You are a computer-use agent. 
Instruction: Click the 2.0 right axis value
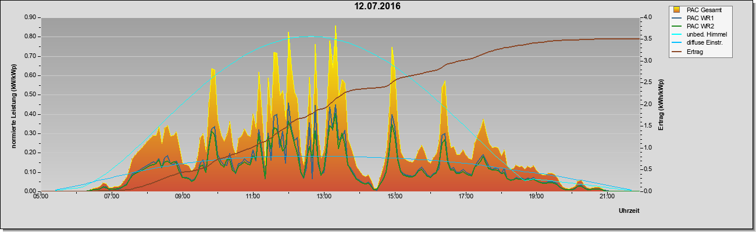click(x=648, y=104)
